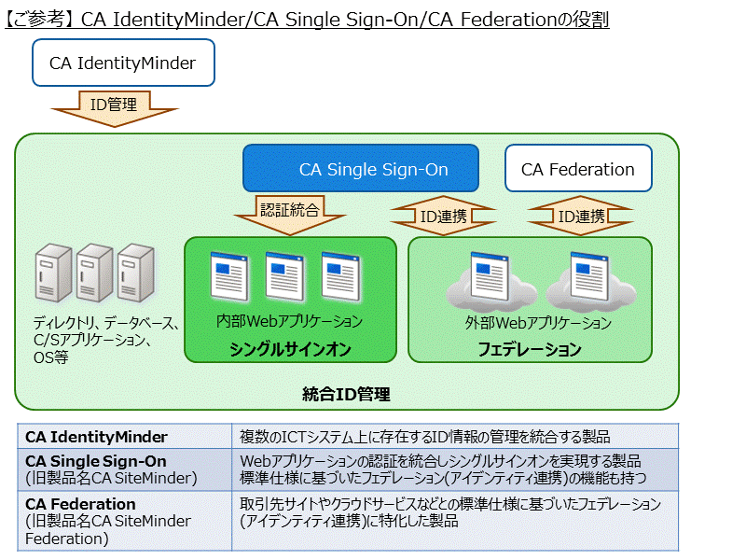Click the second internal web app page icon

point(284,276)
